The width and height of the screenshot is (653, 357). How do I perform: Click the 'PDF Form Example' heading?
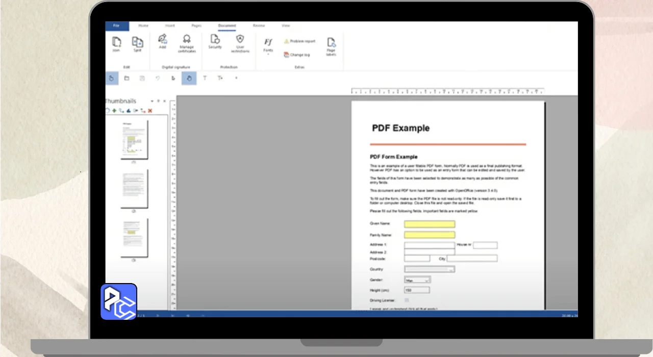pyautogui.click(x=393, y=157)
